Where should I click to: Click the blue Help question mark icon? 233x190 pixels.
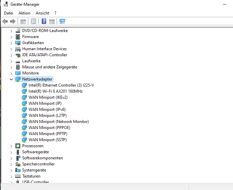[x=44, y=22]
